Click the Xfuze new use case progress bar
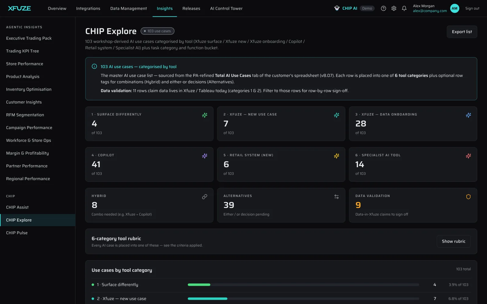Screen dimensions: 487x304 303,299
